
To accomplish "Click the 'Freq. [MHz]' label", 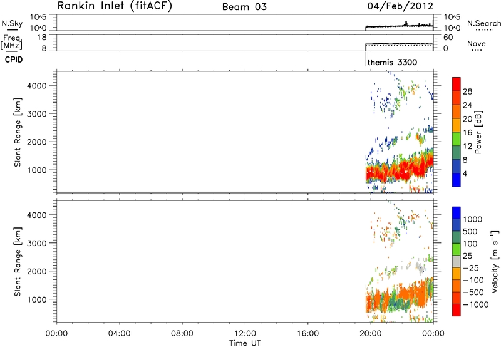I will (x=12, y=42).
